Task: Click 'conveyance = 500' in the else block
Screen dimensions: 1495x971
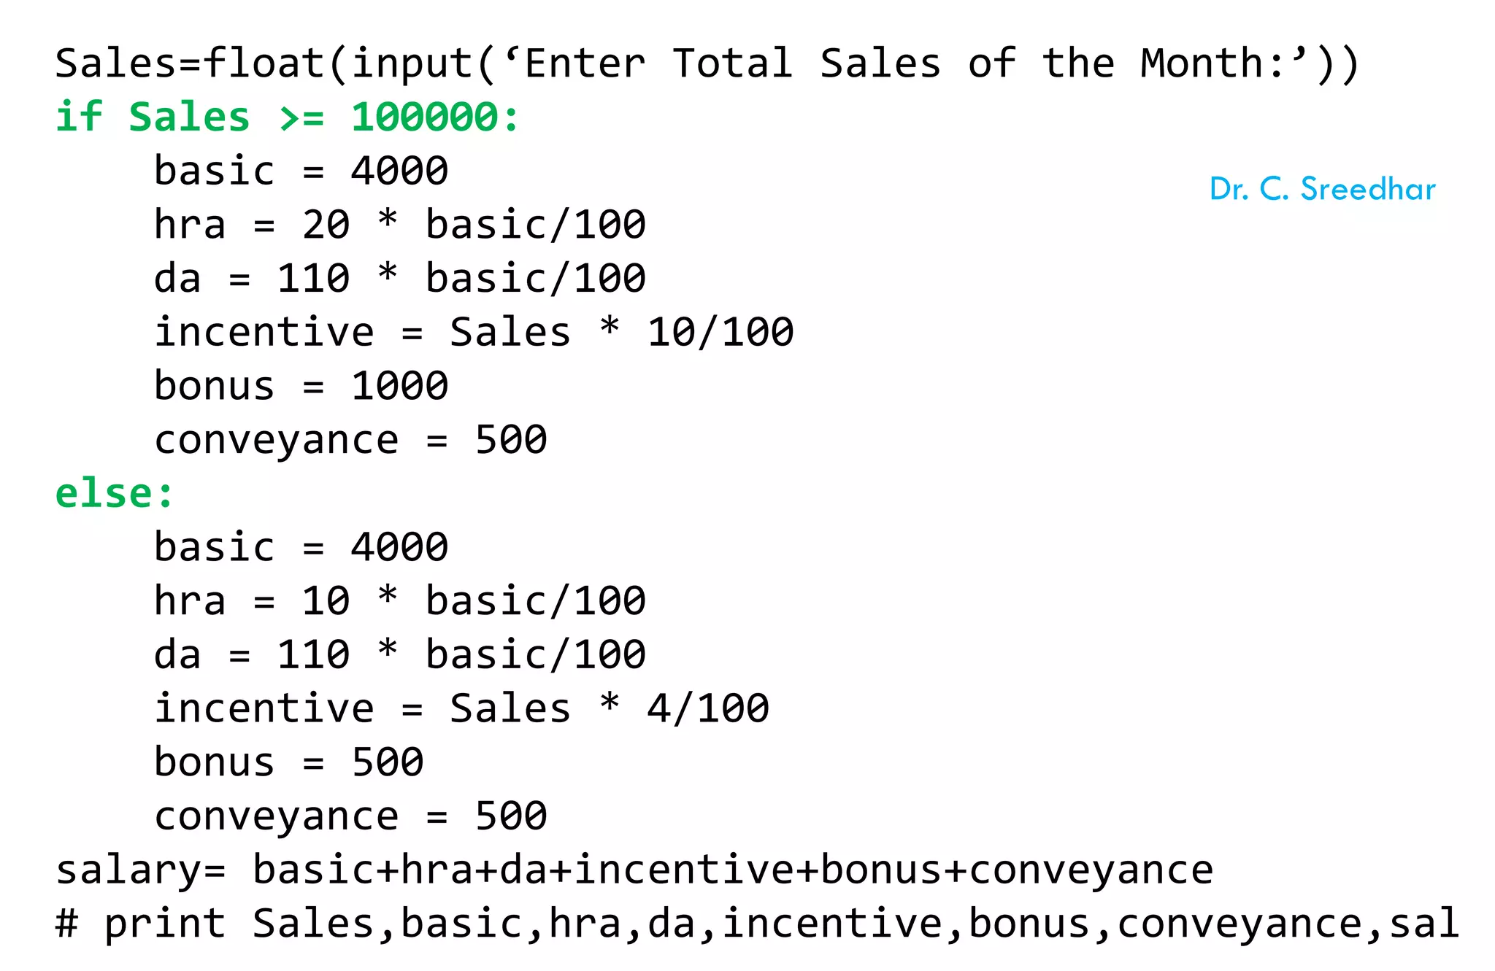Action: pyautogui.click(x=350, y=816)
